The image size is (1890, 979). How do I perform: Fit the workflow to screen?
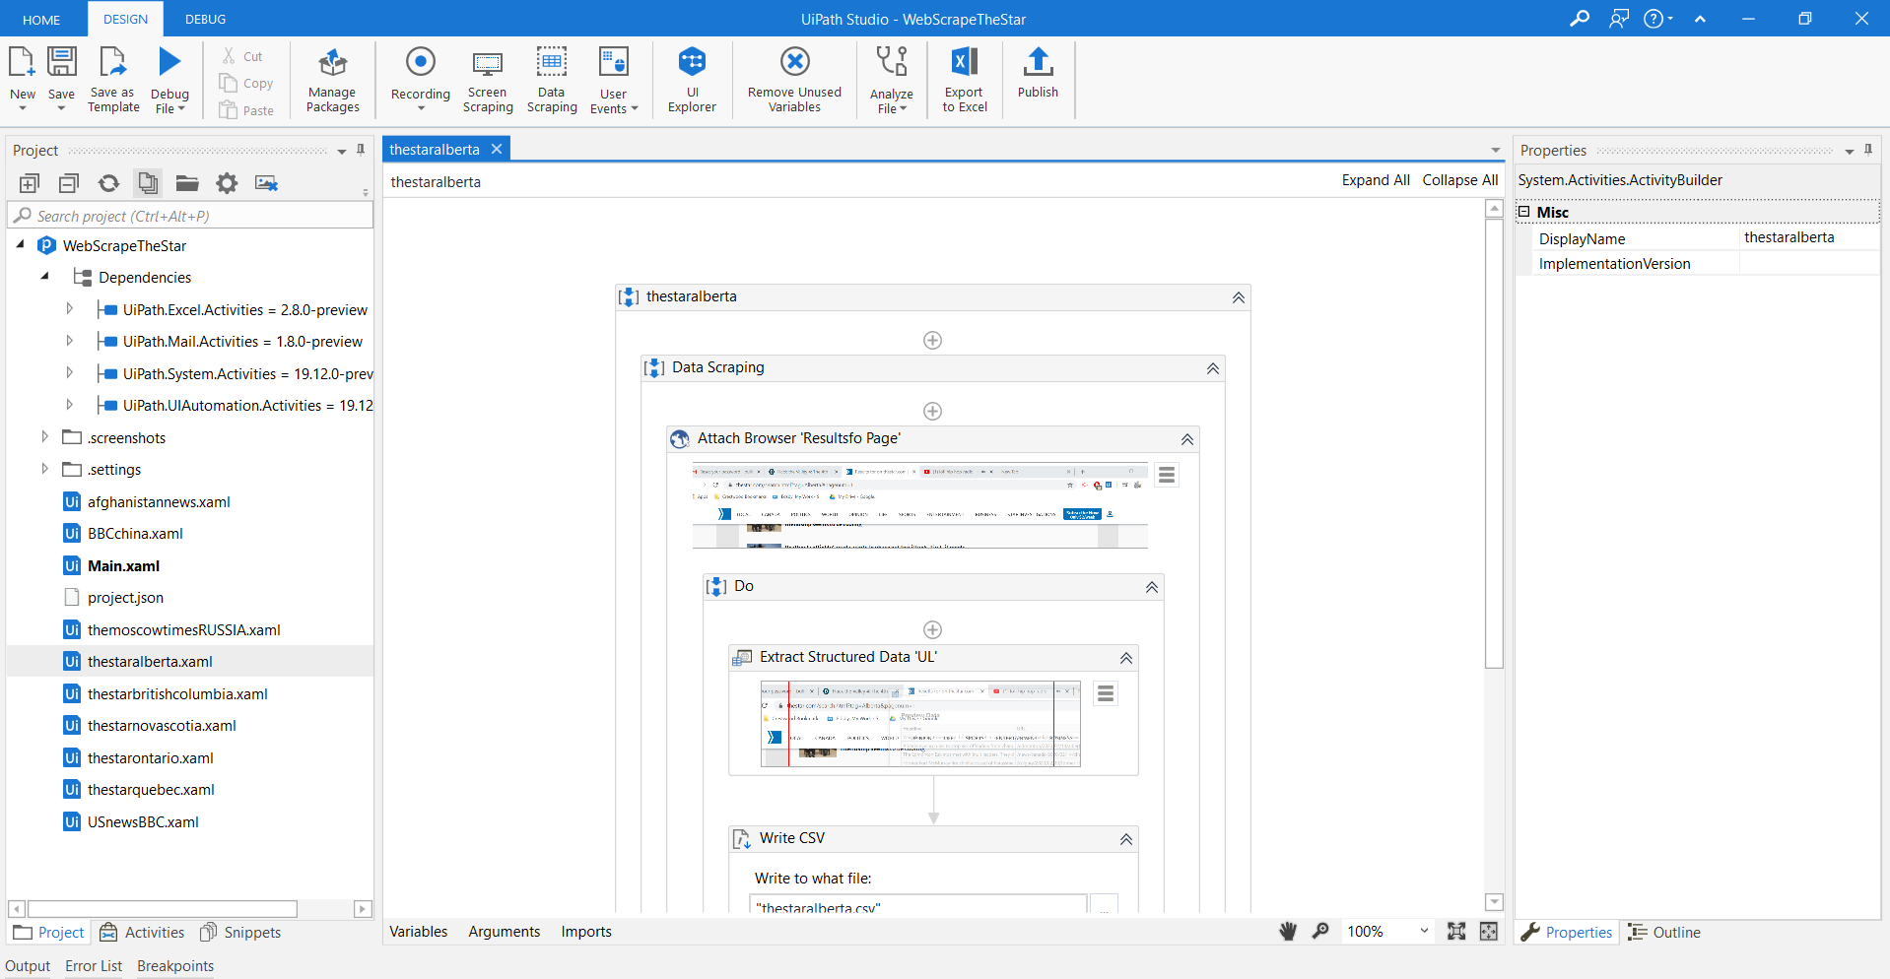[x=1456, y=932]
